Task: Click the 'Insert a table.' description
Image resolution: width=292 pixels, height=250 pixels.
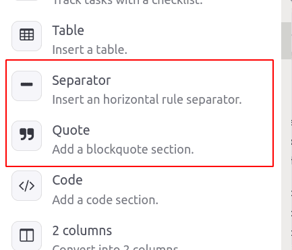Action: [90, 50]
